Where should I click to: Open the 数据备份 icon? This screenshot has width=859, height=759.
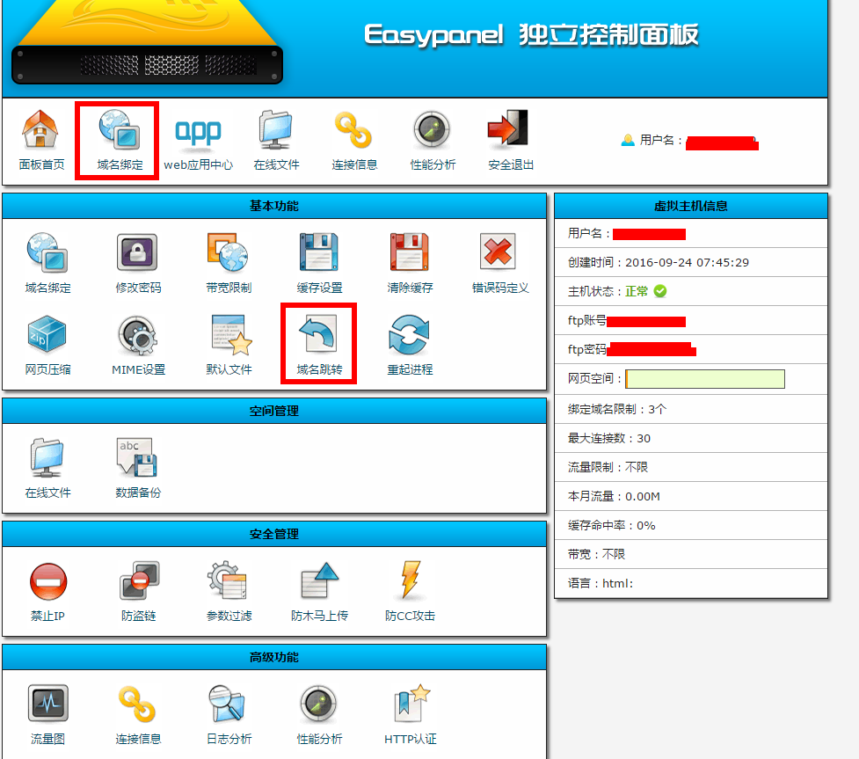point(137,457)
